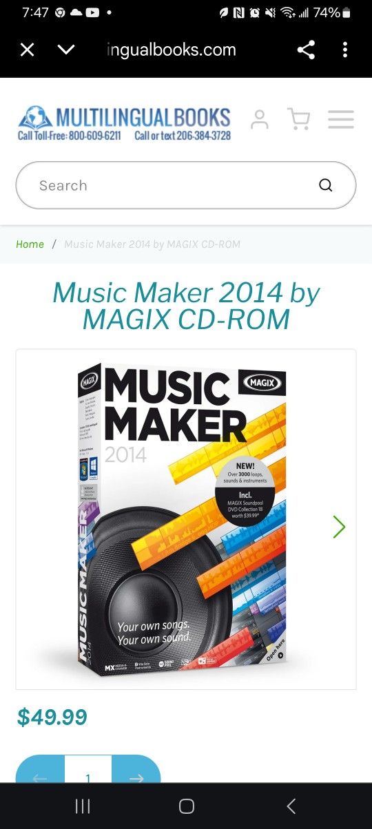Tap the Android back button
372x829 pixels.
(291, 806)
